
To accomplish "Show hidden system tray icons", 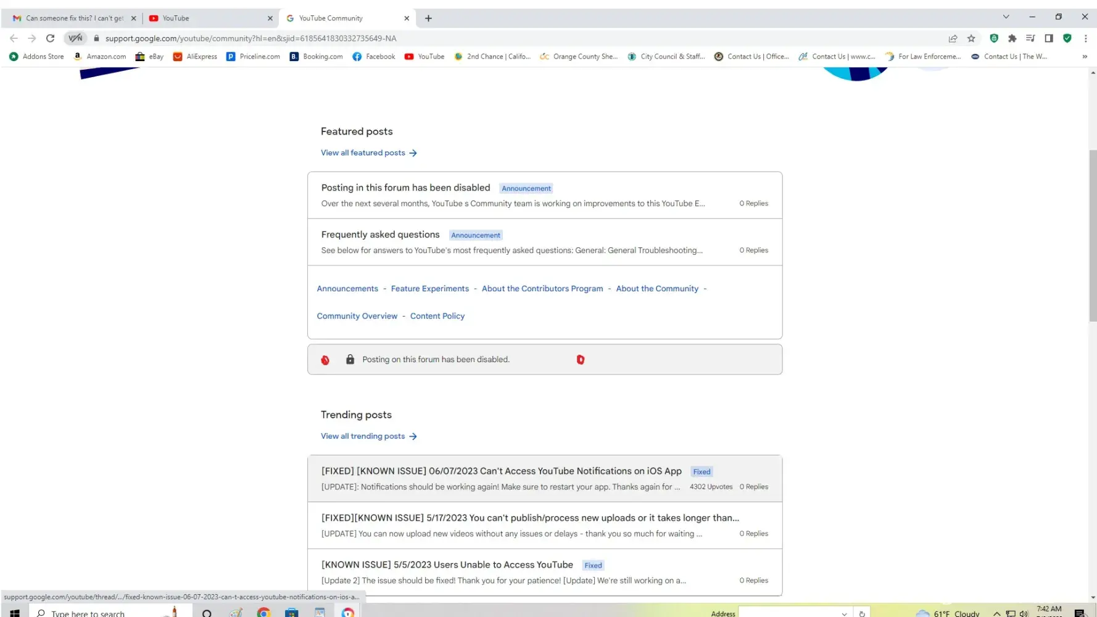I will click(996, 613).
